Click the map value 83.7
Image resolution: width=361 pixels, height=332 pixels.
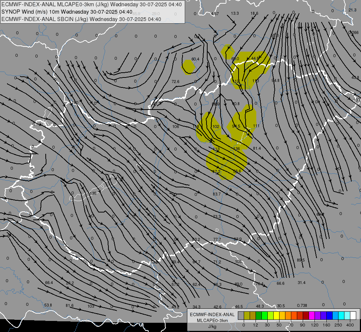pos(217,194)
